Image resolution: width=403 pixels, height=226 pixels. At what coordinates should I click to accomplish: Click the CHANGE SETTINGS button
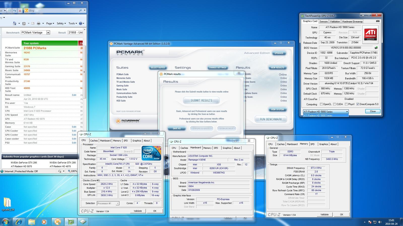pos(218,68)
